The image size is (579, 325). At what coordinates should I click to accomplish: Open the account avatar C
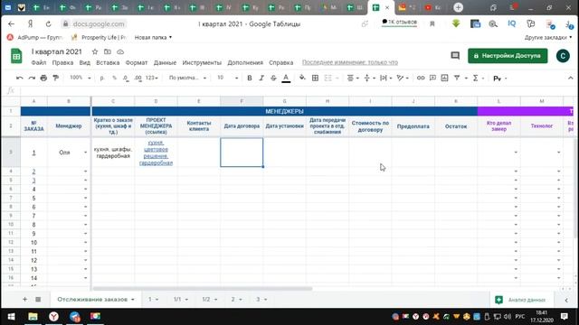click(x=563, y=56)
